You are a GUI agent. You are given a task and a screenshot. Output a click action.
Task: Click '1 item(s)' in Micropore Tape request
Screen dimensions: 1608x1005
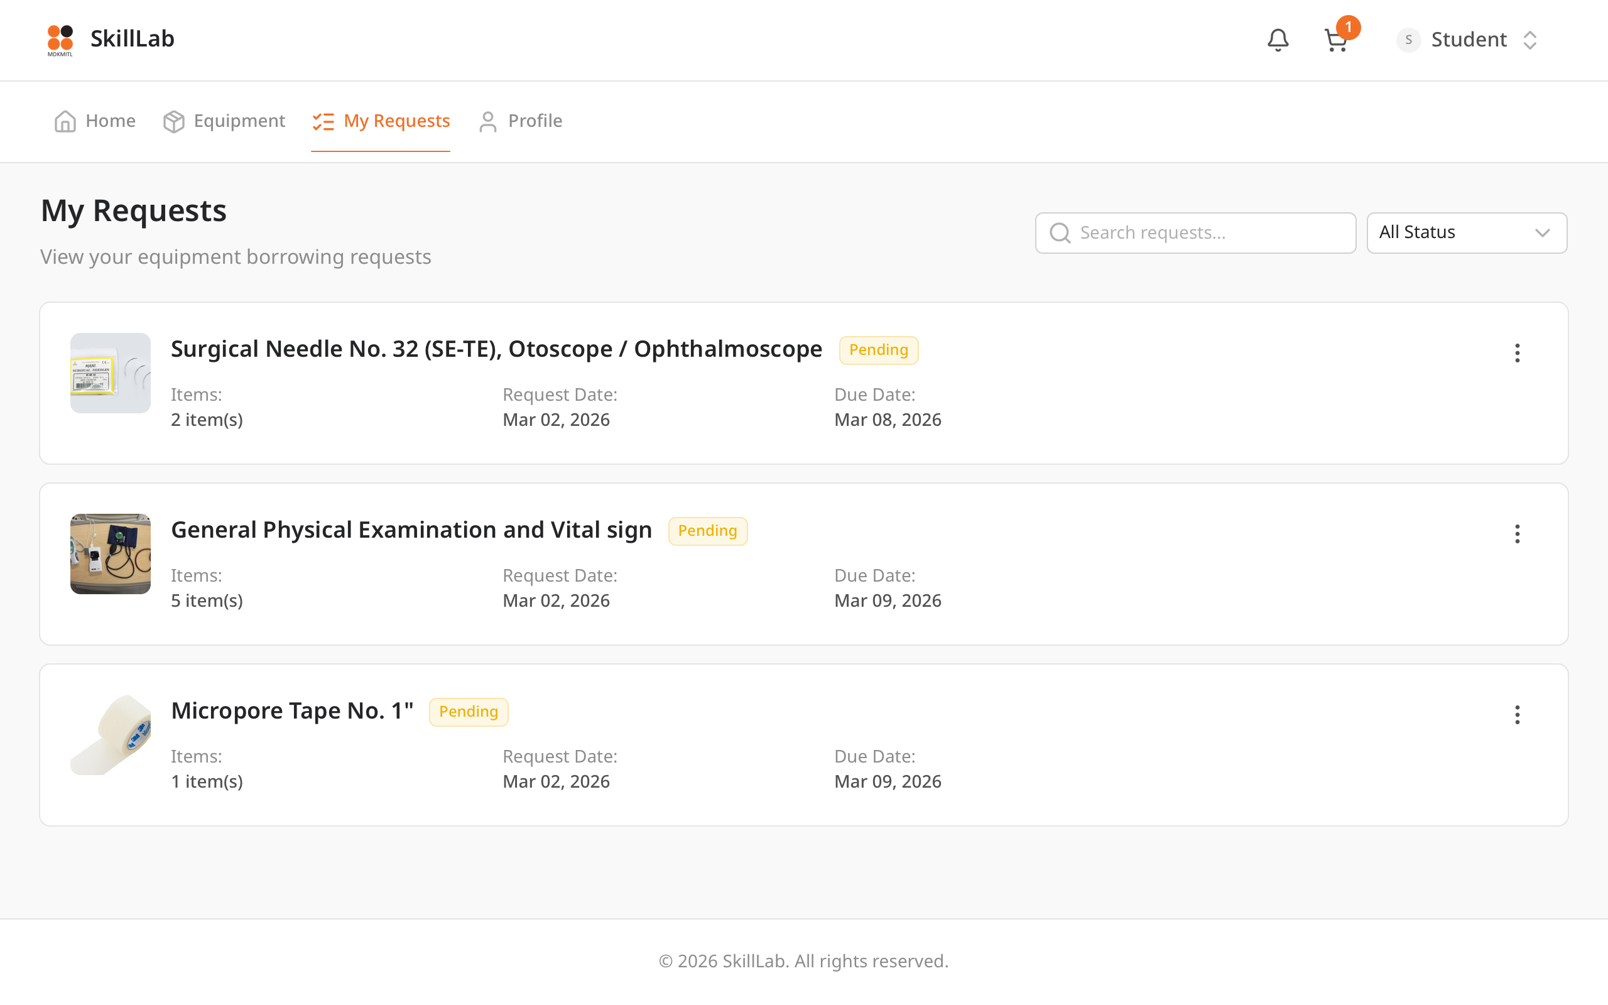(x=207, y=781)
